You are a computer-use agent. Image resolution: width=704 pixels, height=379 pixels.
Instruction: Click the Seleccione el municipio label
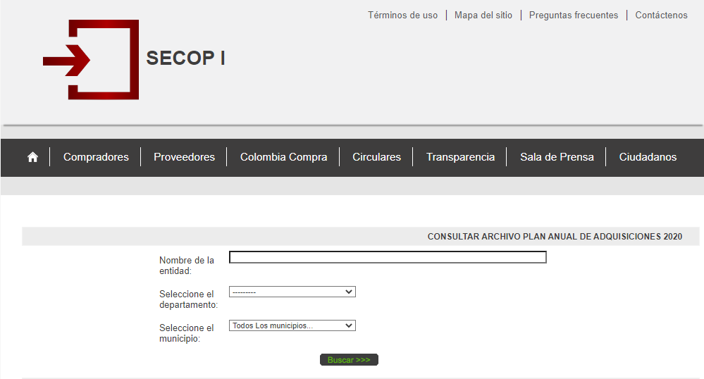pyautogui.click(x=186, y=333)
